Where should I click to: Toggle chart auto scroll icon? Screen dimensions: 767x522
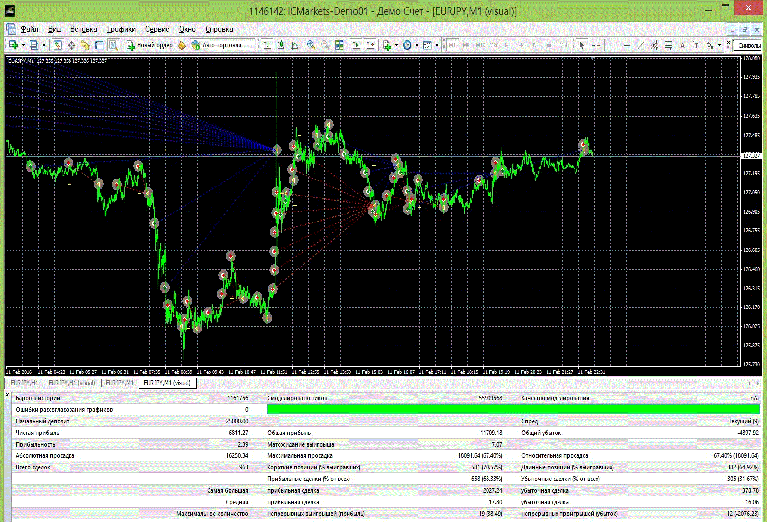[356, 45]
